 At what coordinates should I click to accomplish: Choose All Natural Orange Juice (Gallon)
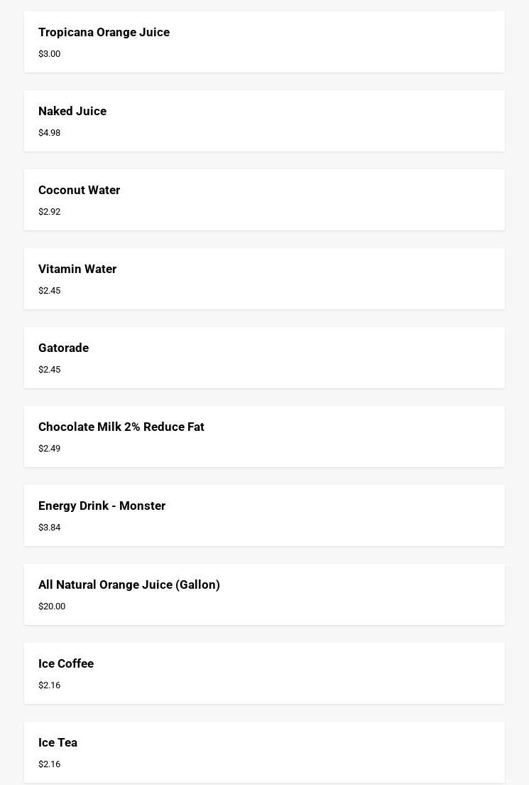(x=264, y=594)
